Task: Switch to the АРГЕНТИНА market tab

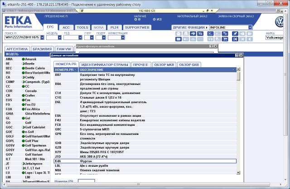Action: coord(17,49)
